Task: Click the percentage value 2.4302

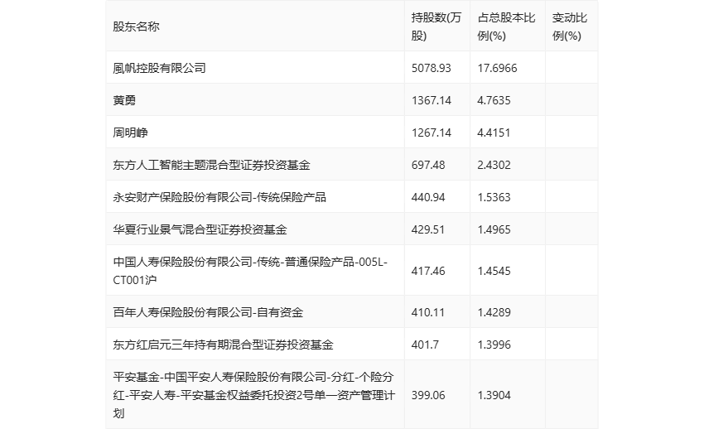Action: coord(494,165)
